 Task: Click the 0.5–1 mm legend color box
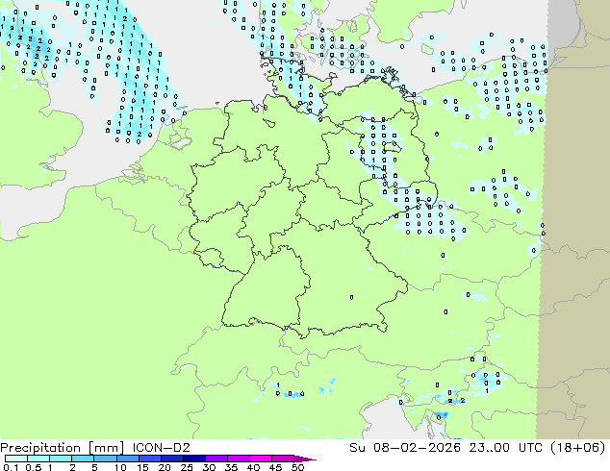click(x=38, y=459)
